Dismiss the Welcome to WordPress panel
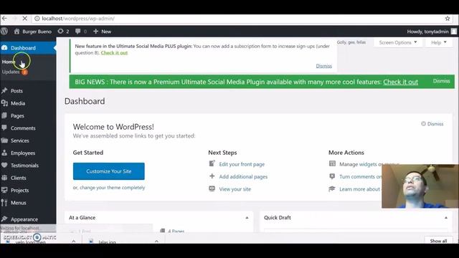 (432, 124)
